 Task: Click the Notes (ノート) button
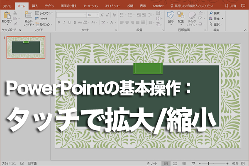pyautogui.click(x=152, y=164)
